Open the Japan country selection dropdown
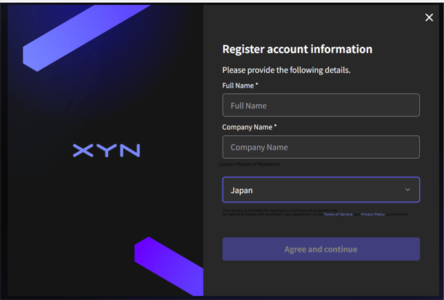 321,190
